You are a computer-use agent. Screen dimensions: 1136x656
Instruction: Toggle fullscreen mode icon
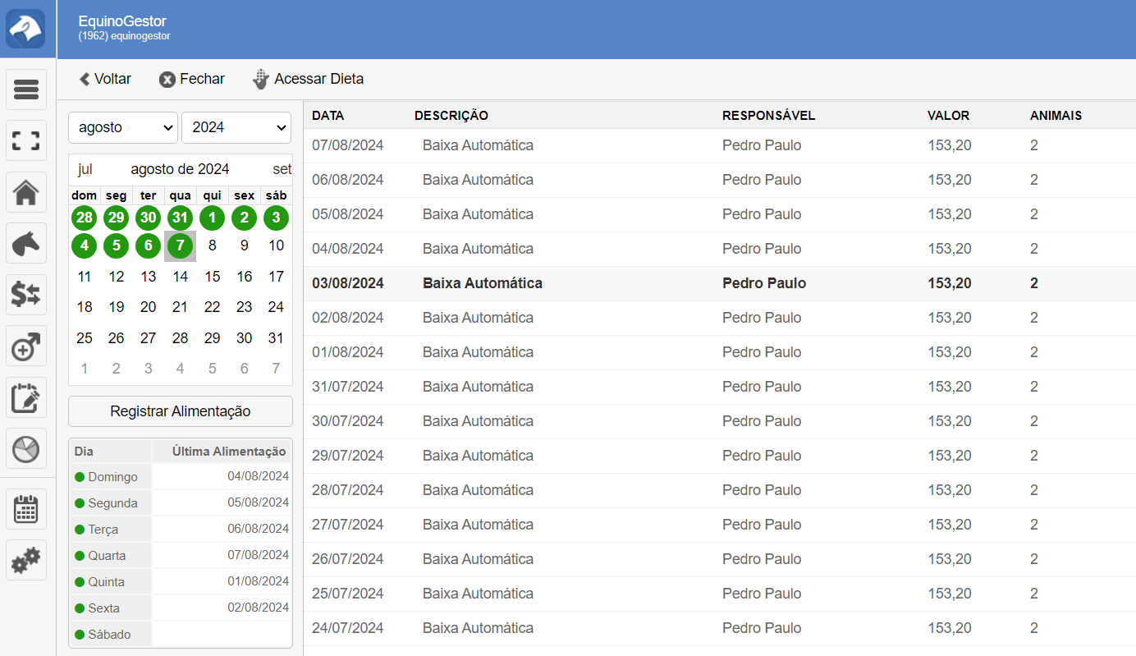click(26, 140)
